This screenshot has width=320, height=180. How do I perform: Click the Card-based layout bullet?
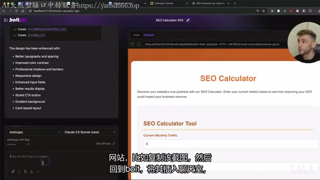tap(28, 108)
